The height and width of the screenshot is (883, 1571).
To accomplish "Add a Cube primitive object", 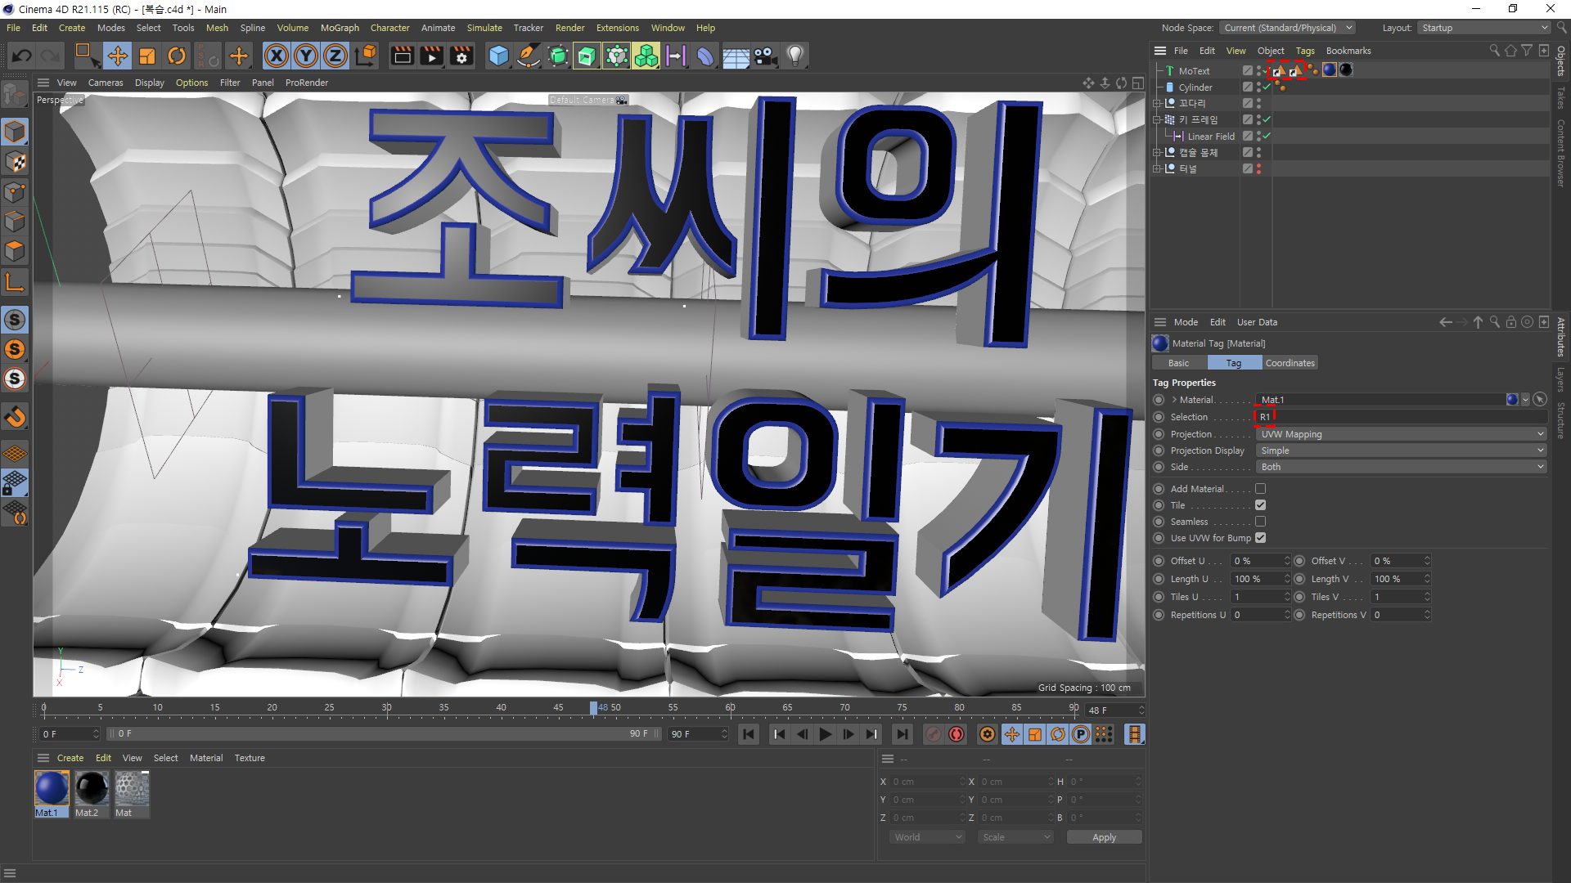I will click(498, 56).
